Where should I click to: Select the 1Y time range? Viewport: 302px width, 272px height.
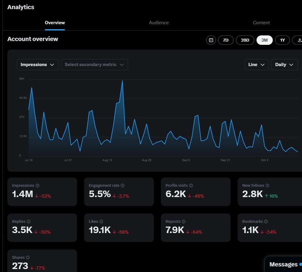282,40
